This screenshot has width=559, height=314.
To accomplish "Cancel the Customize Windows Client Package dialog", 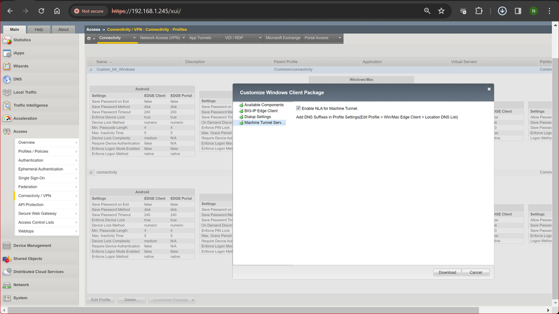I will click(x=476, y=273).
